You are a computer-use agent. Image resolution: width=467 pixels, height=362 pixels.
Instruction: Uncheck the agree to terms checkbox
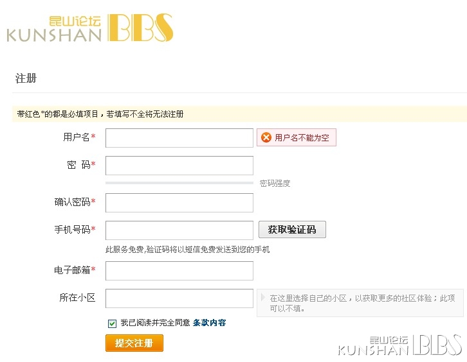coord(112,323)
